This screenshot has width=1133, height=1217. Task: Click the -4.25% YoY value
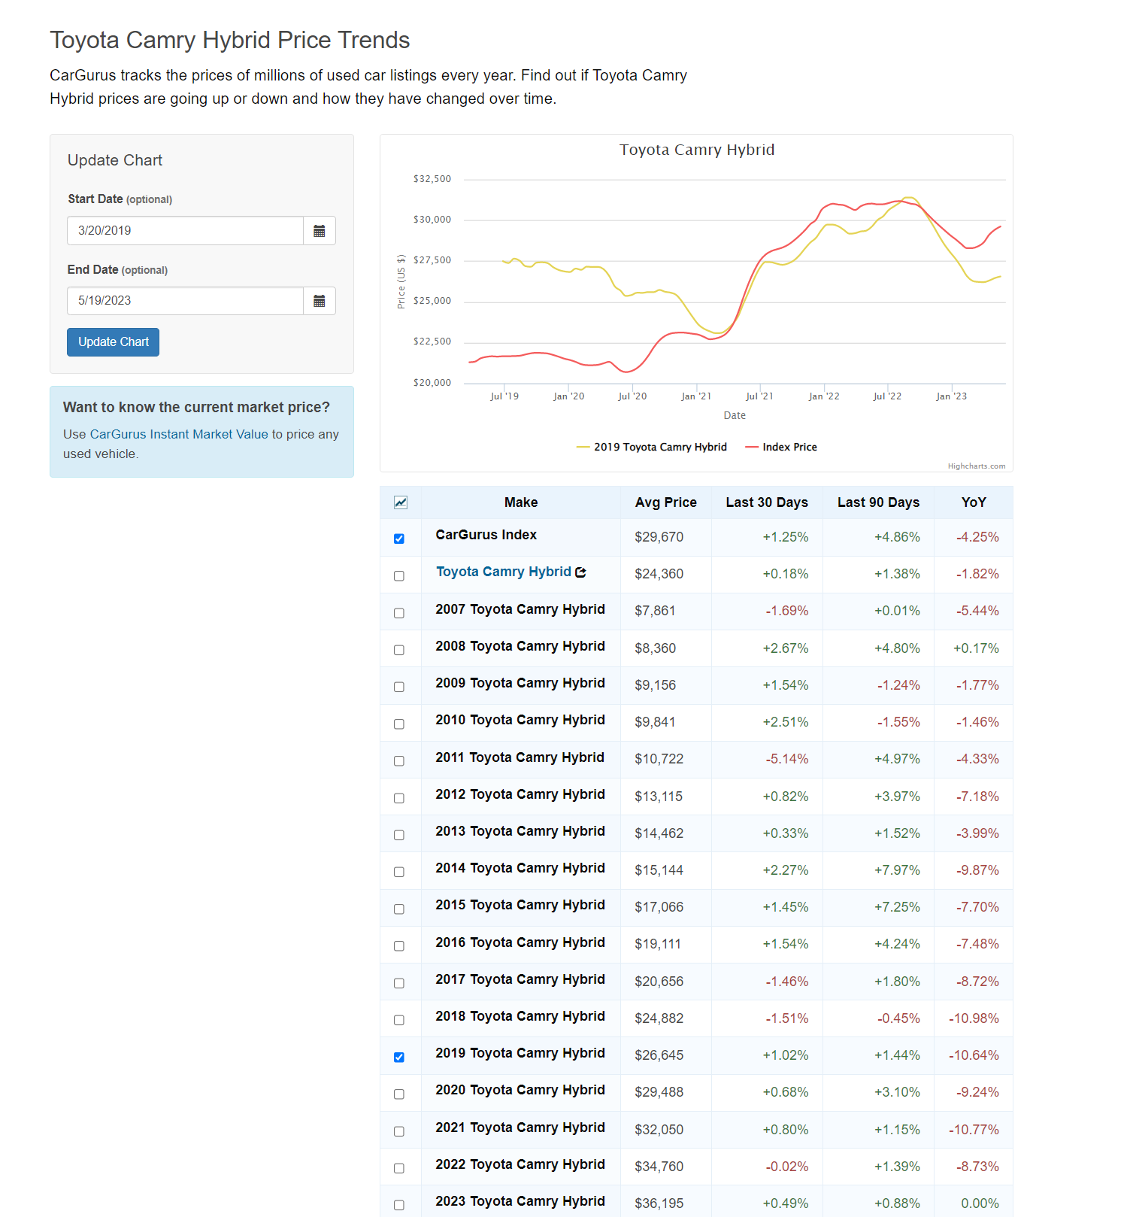pos(977,537)
